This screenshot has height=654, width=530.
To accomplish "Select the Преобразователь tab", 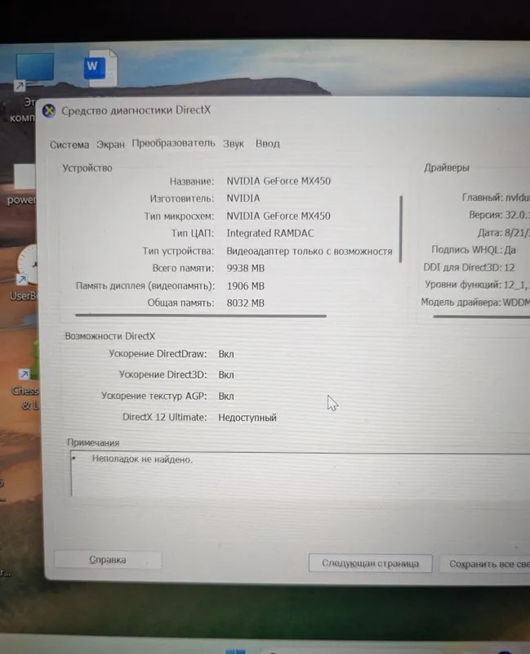I will (173, 143).
